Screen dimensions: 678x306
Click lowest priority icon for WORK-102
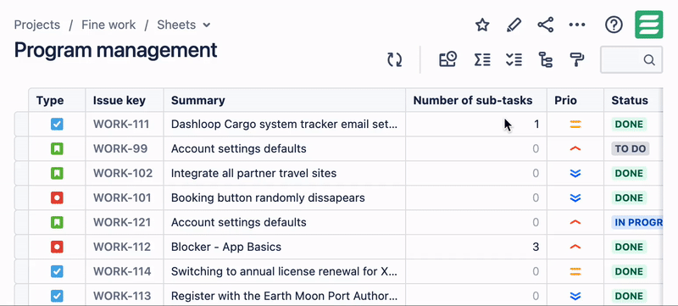coord(575,173)
